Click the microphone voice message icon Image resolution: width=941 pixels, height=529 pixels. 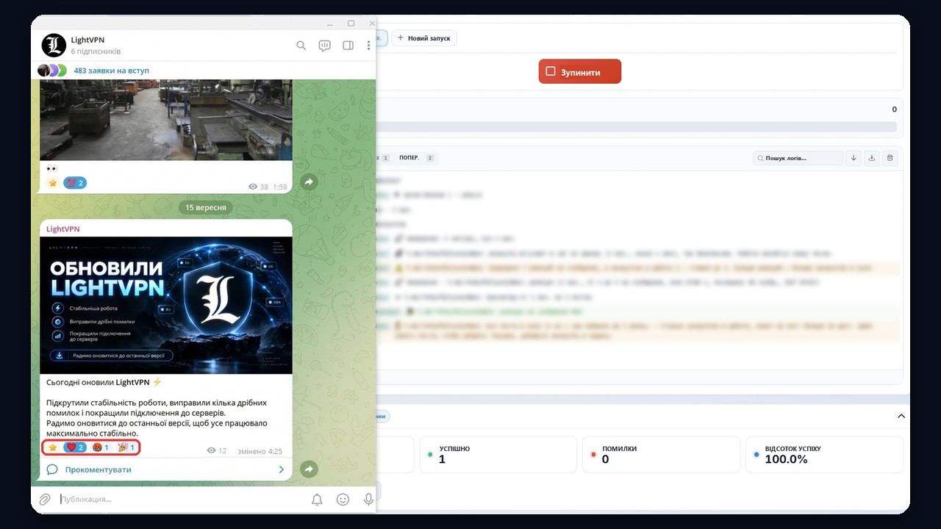click(368, 500)
